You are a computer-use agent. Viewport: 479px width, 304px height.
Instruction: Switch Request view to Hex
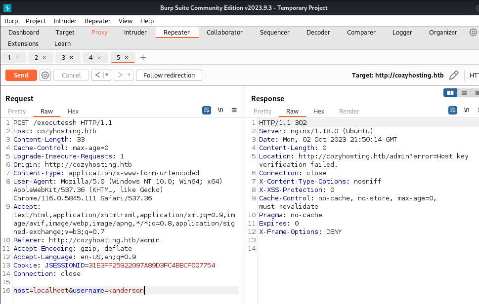(x=73, y=112)
